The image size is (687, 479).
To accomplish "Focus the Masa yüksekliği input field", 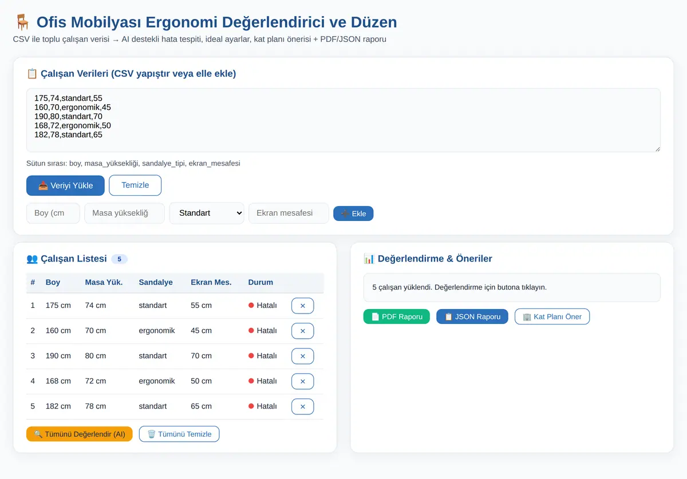I will [125, 213].
